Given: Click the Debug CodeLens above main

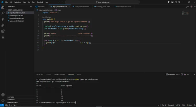Looking at the screenshot, I should coord(48,17).
